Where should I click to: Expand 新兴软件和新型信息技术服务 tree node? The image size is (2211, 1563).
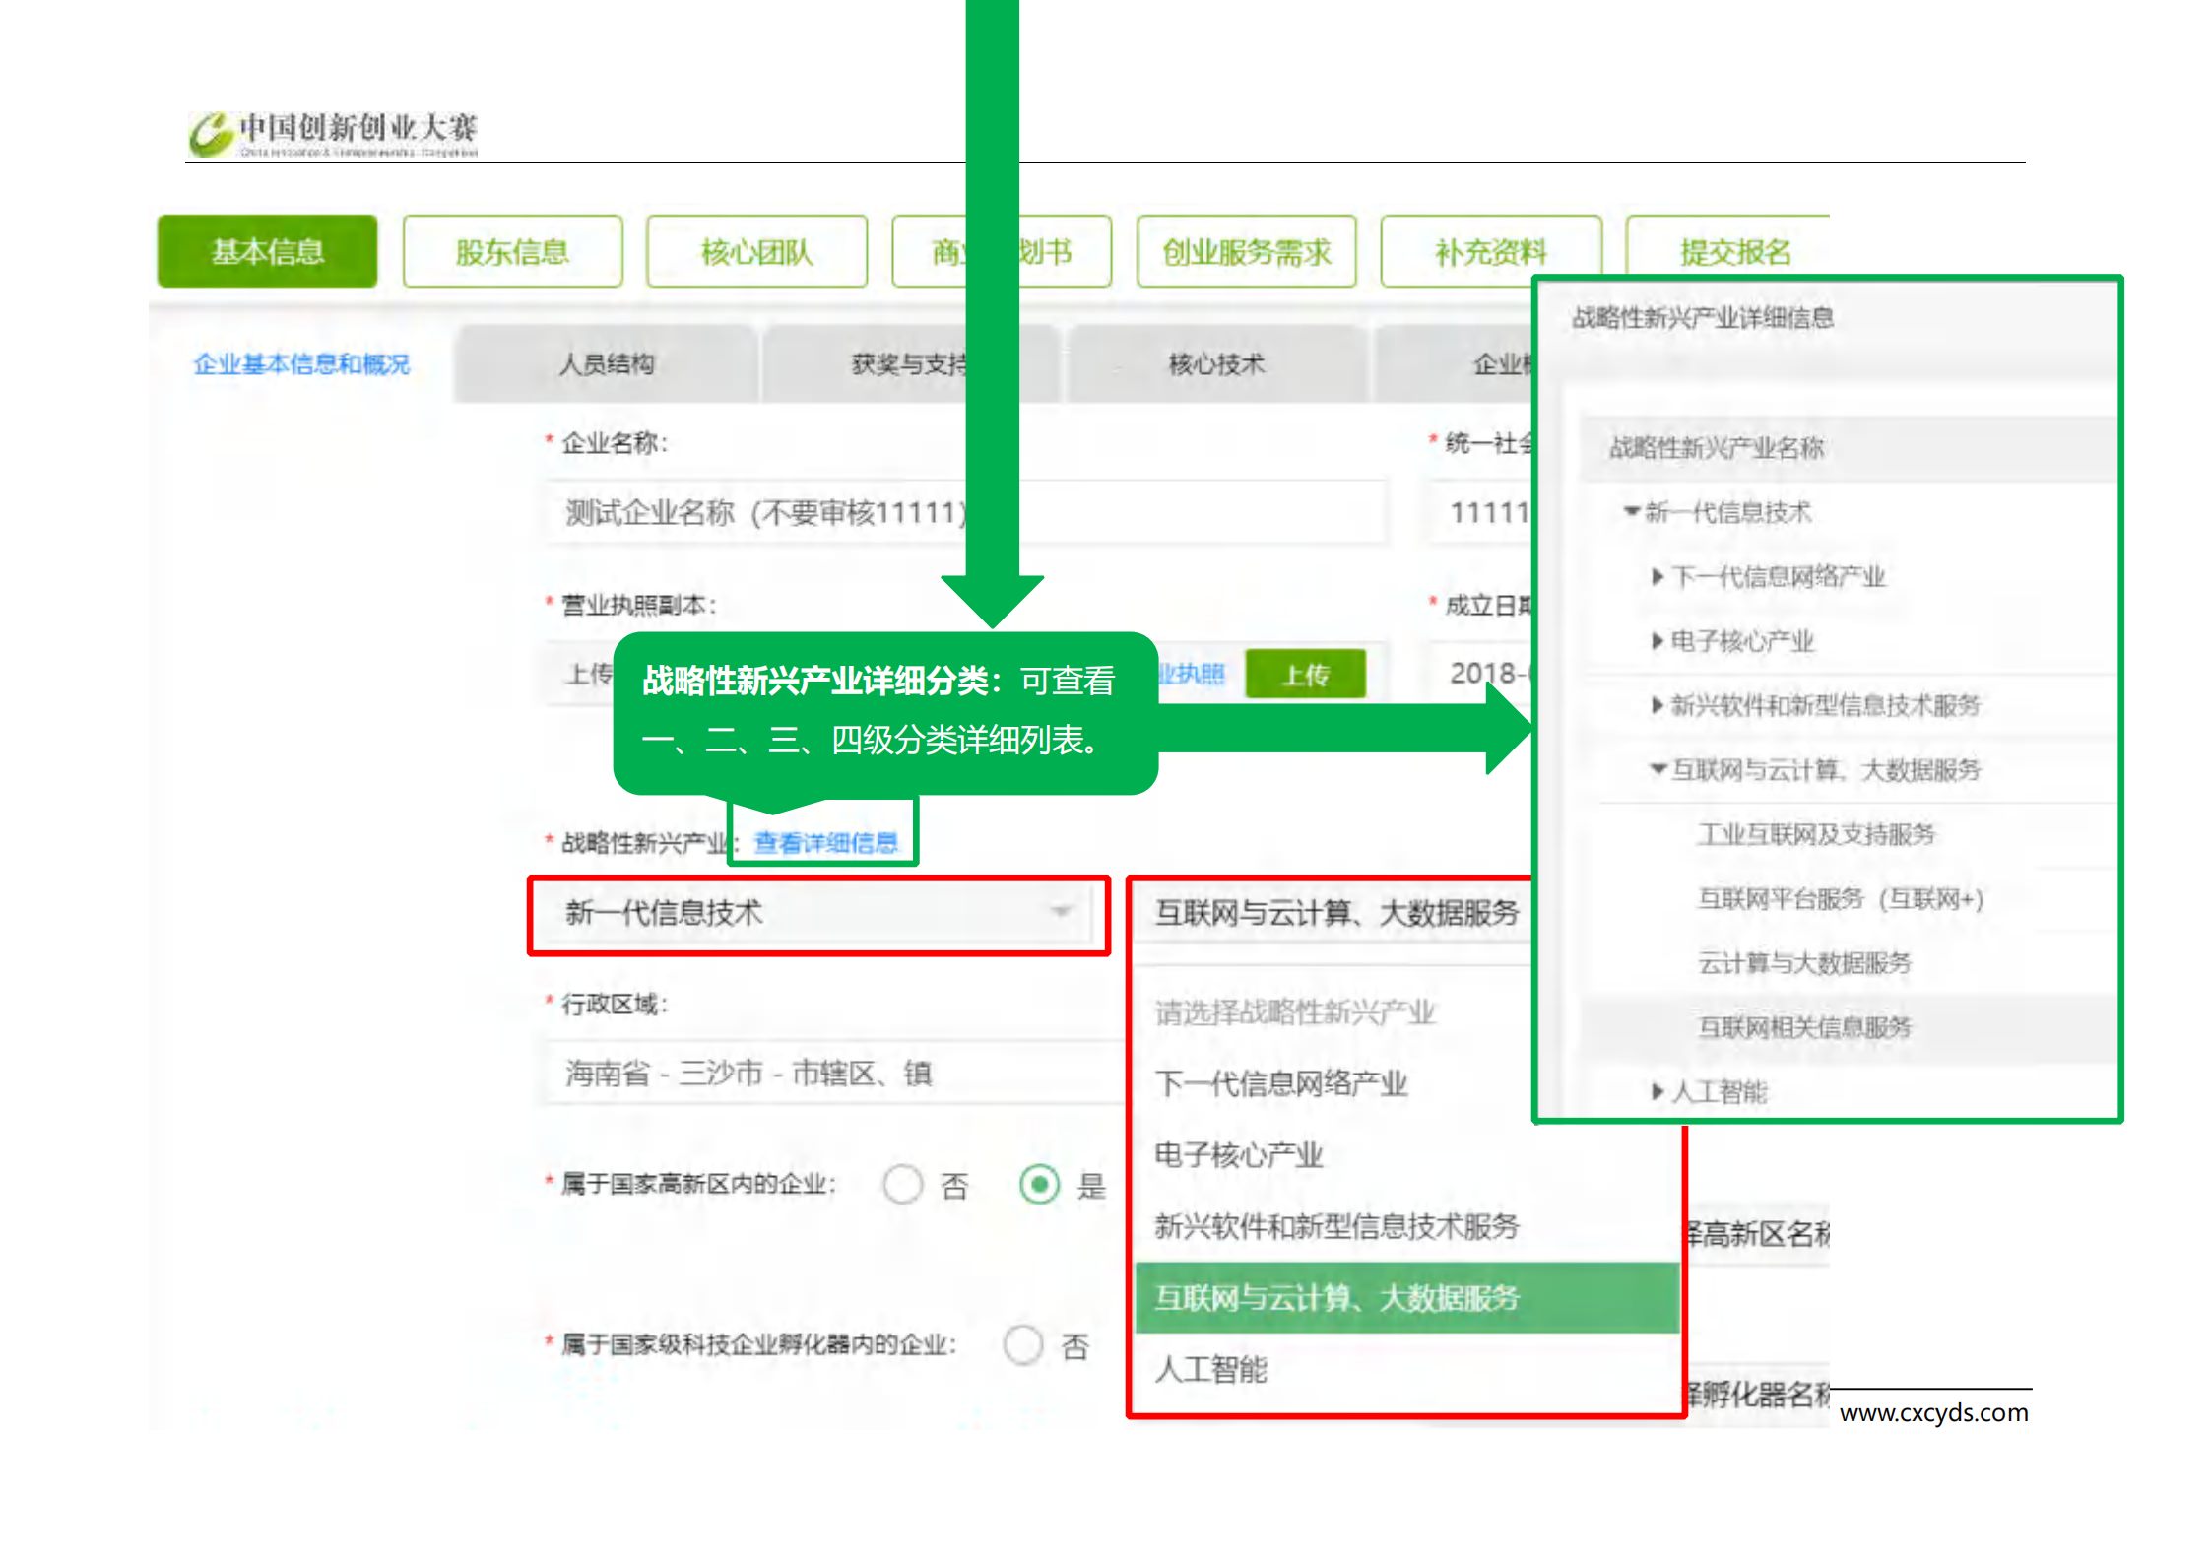(x=1658, y=705)
